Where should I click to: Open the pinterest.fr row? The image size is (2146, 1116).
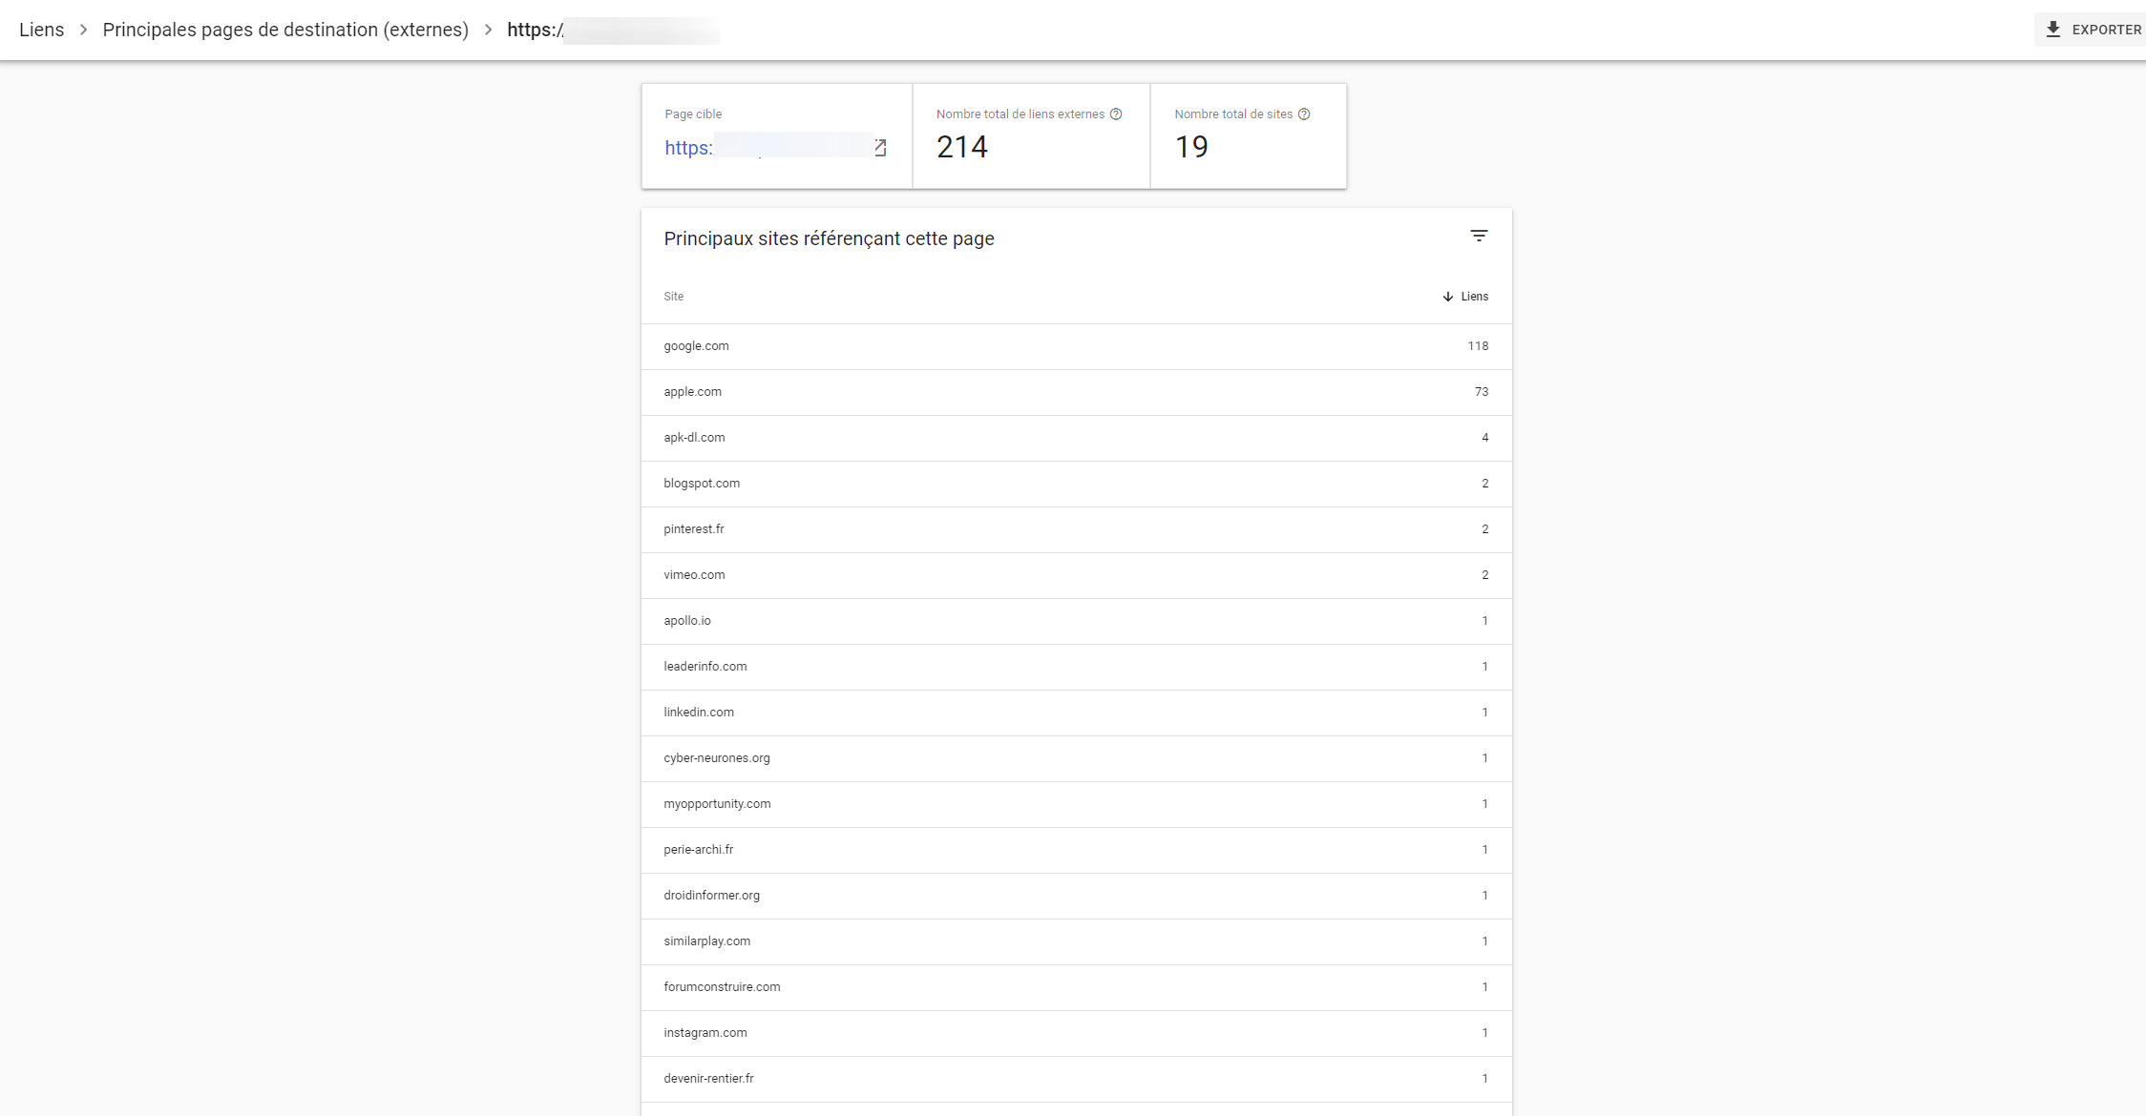point(1077,529)
